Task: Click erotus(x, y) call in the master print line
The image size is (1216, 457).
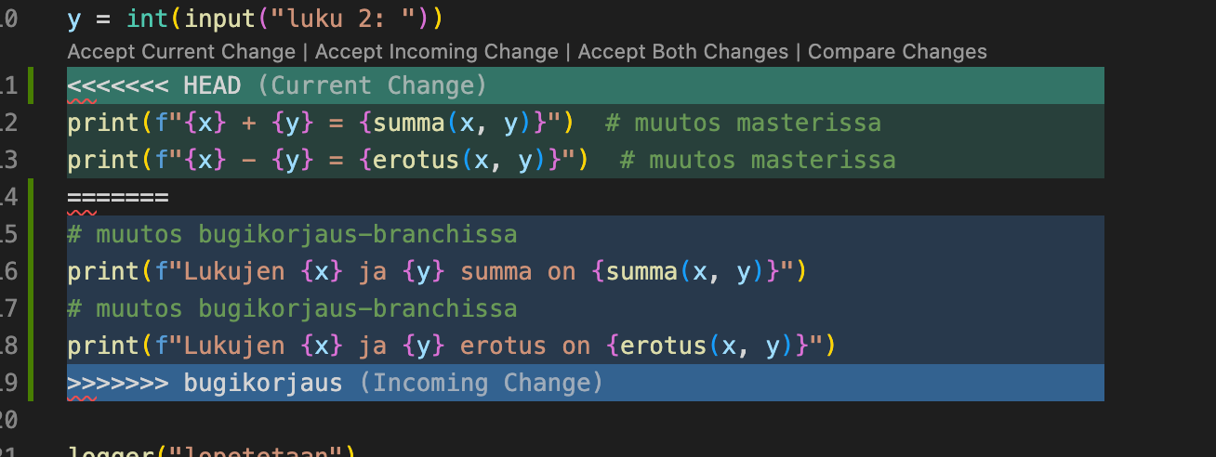Action: coord(459,160)
